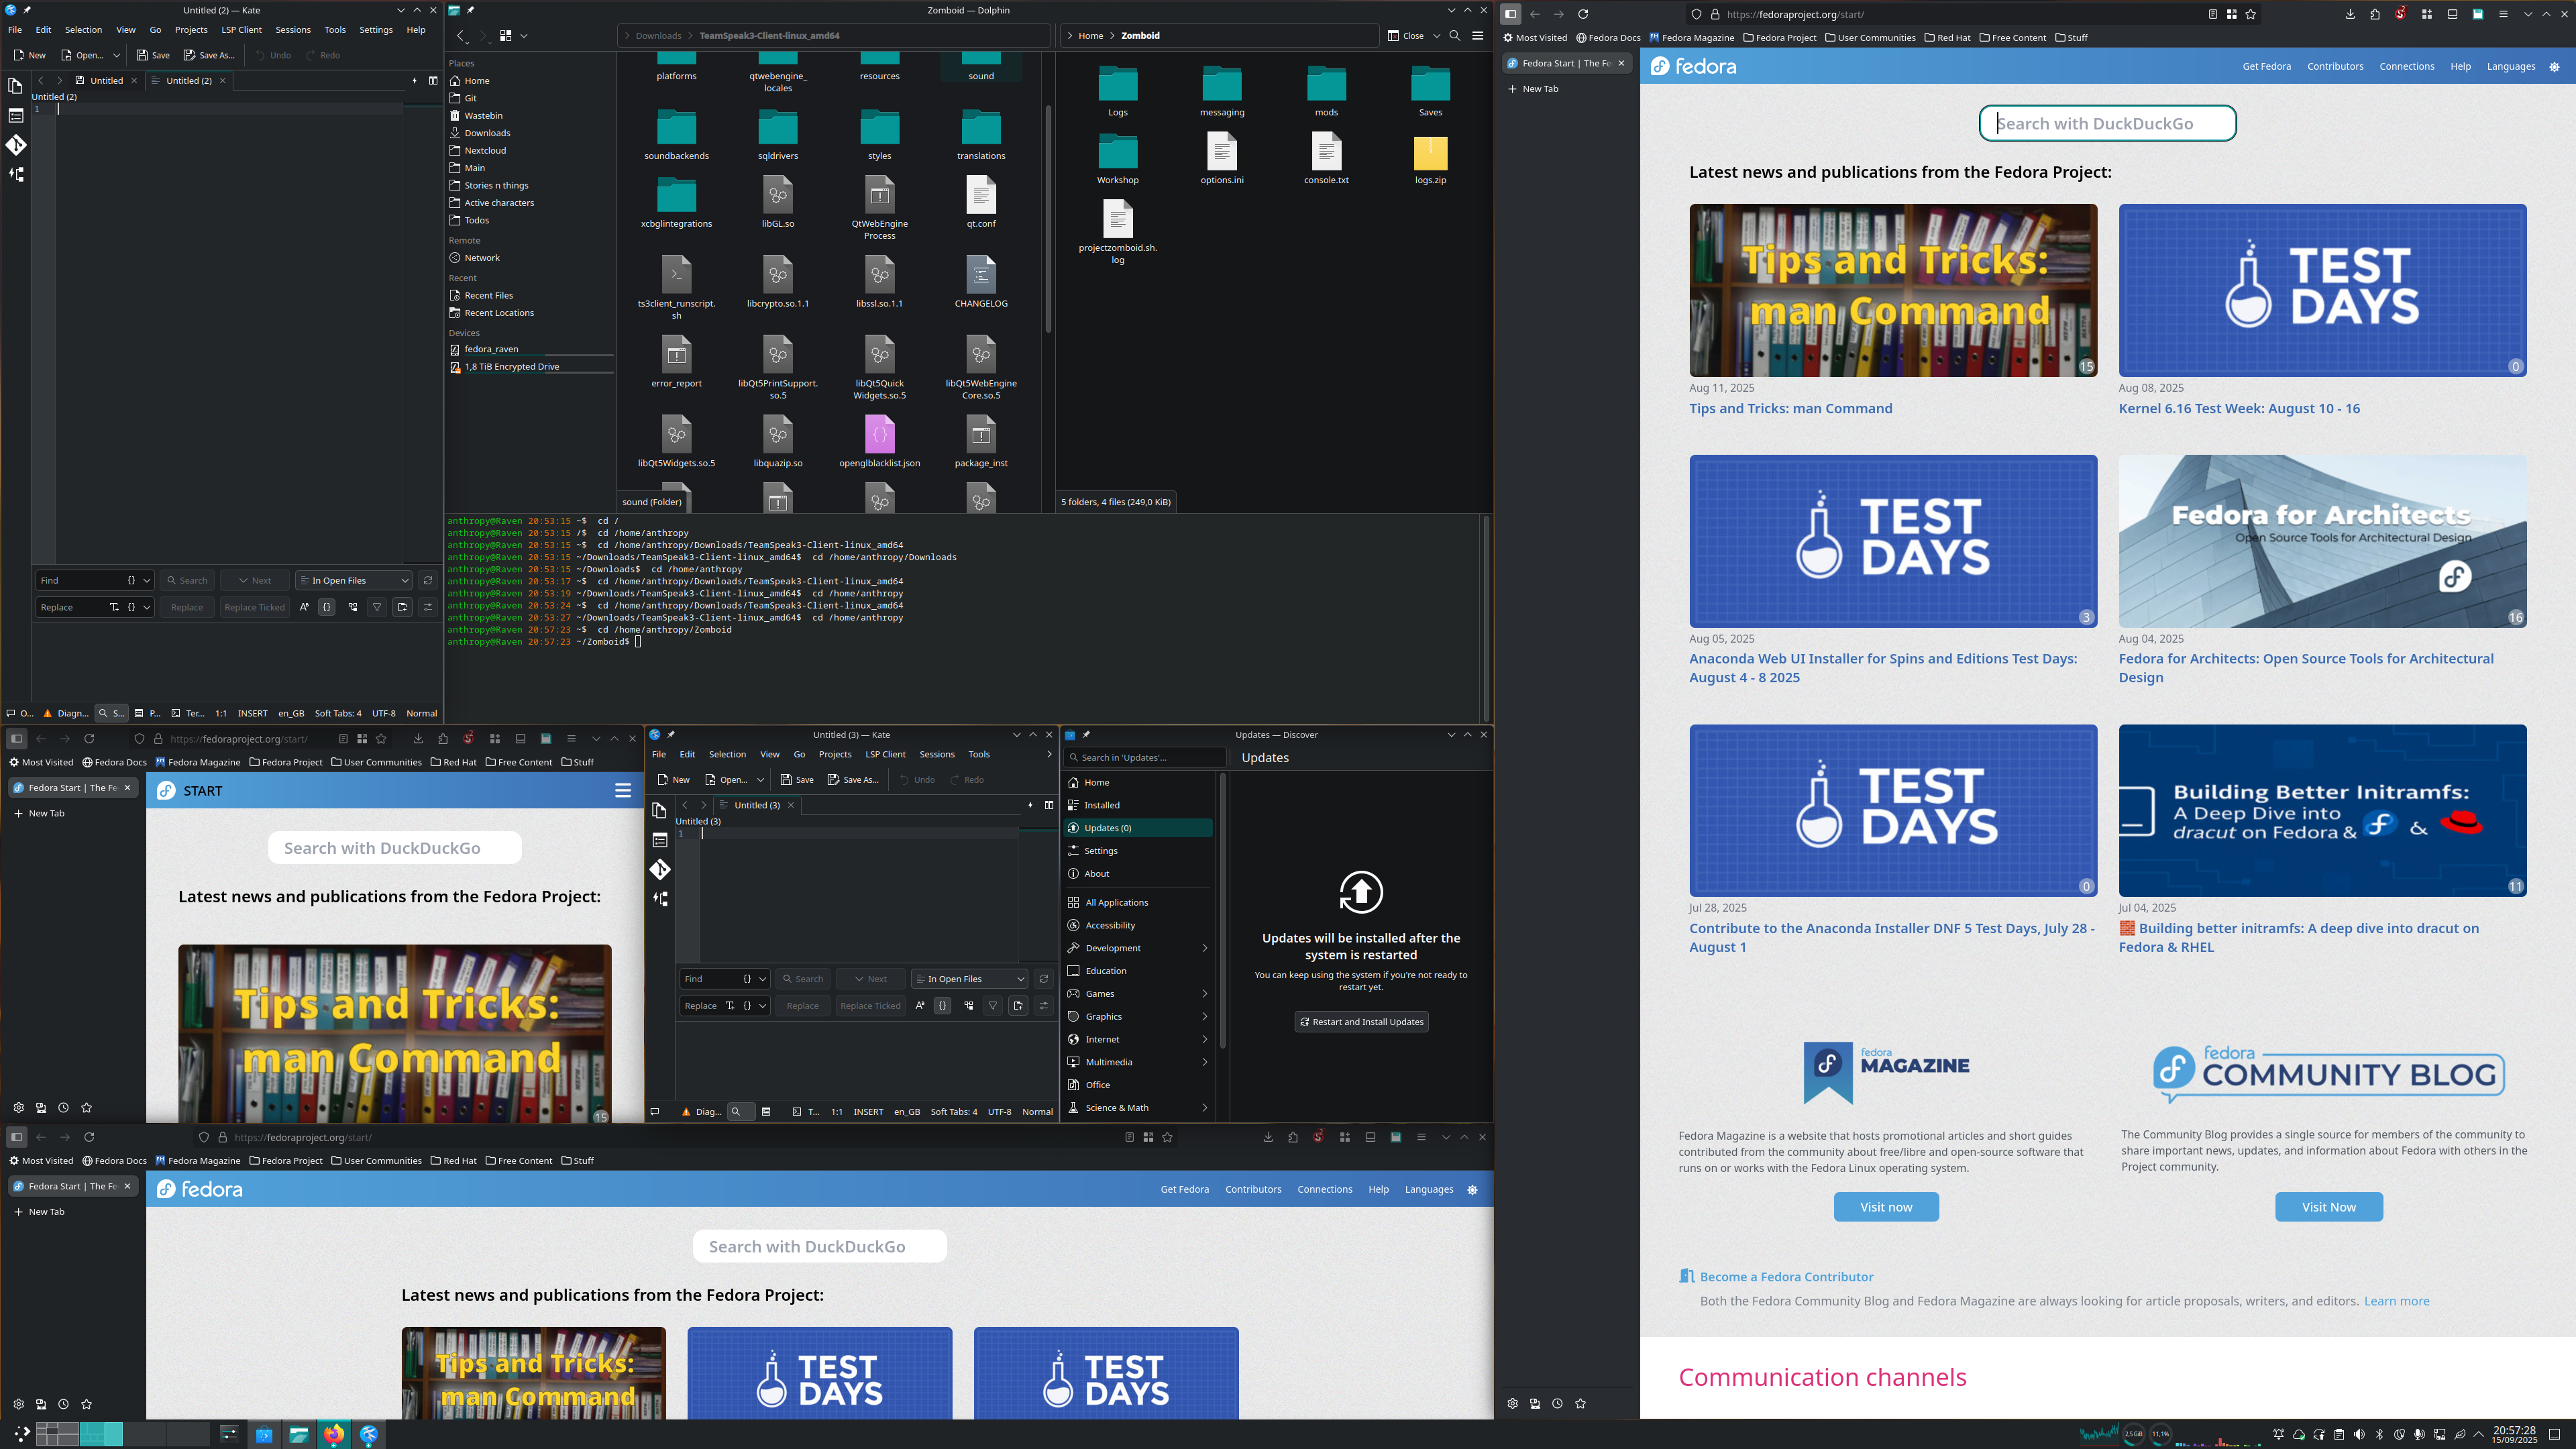Expand the Development category in Discover
The width and height of the screenshot is (2576, 1449).
click(1204, 947)
